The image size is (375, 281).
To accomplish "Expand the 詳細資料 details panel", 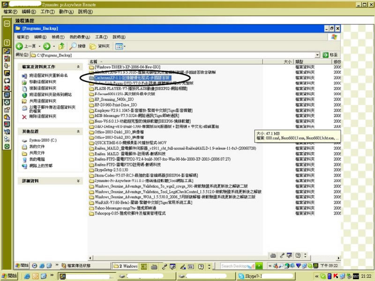I will coord(78,181).
